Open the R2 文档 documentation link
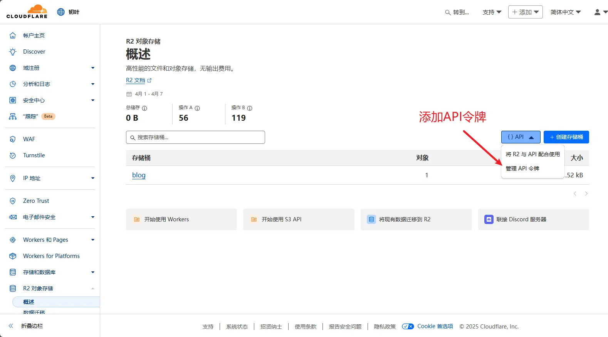The width and height of the screenshot is (608, 337). tap(136, 80)
